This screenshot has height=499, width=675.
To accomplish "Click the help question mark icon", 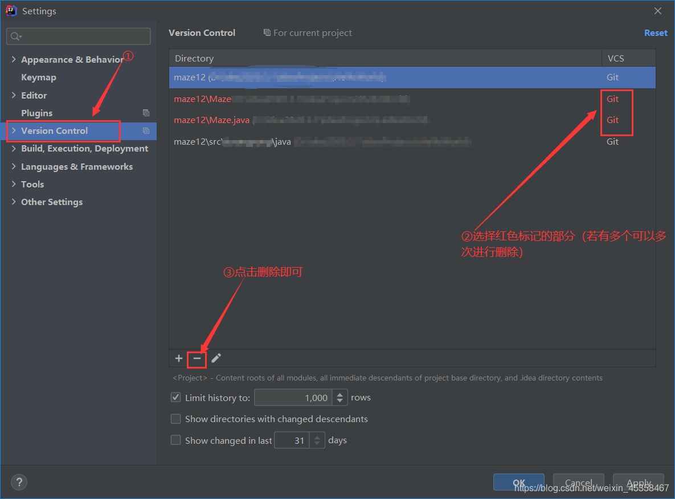I will click(19, 482).
